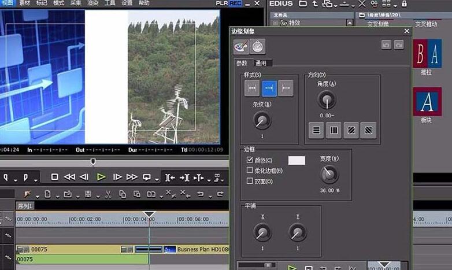The width and height of the screenshot is (452, 270).
Task: Click the vertical stripes direction preset
Action: [333, 130]
